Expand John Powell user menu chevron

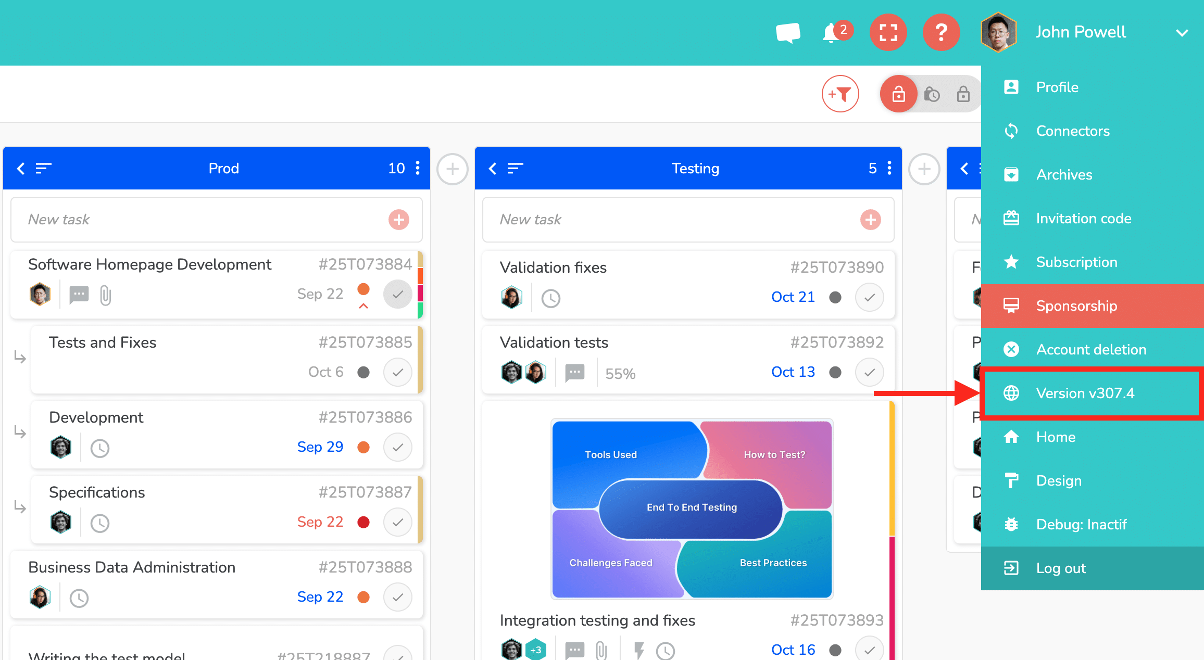coord(1182,33)
